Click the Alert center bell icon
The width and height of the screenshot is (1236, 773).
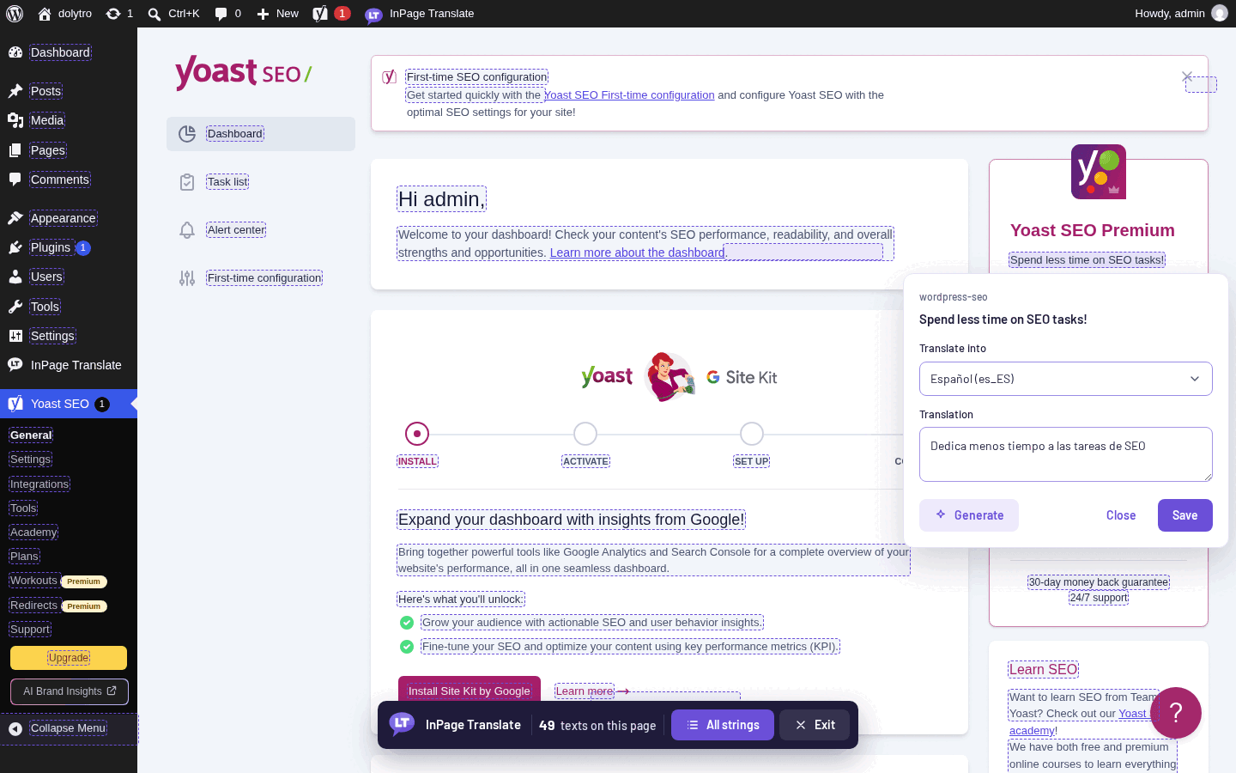click(x=187, y=230)
